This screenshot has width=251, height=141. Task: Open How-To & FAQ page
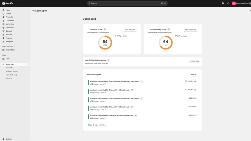click(11, 75)
